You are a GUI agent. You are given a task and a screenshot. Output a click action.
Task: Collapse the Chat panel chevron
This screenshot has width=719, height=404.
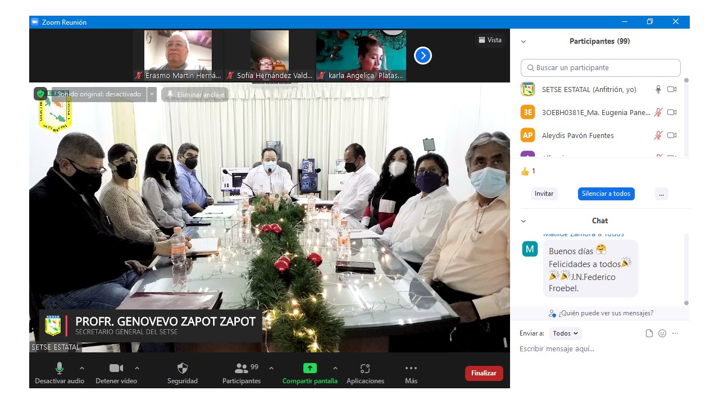pos(524,221)
